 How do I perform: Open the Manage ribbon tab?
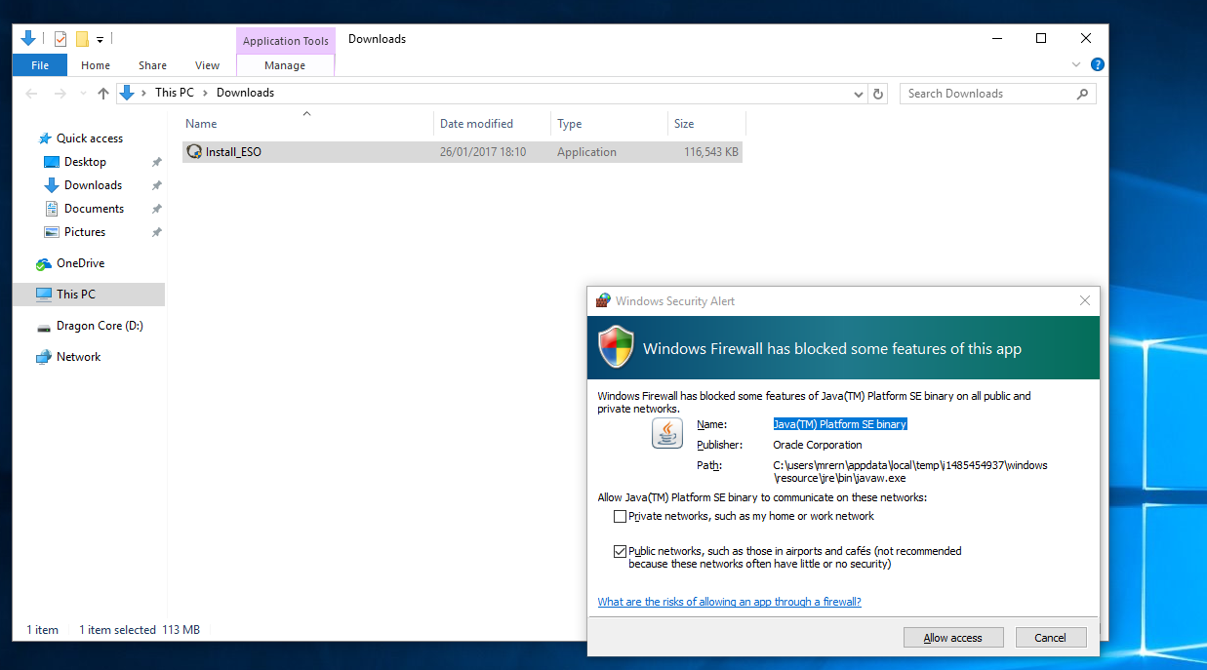click(x=285, y=65)
